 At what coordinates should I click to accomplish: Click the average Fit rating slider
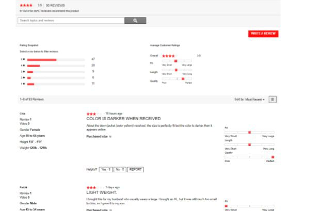[177, 61]
